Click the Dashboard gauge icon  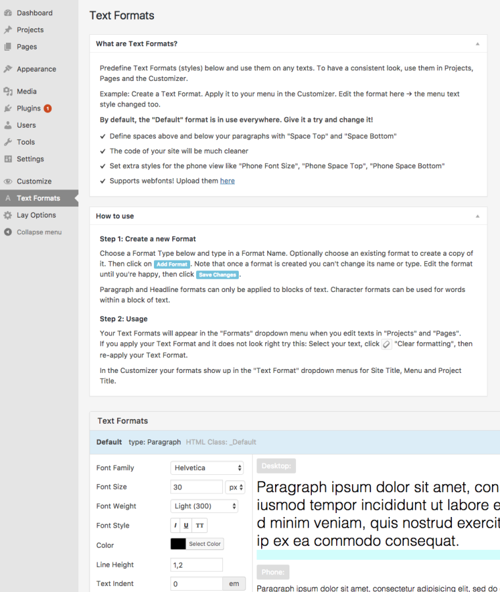pyautogui.click(x=8, y=12)
